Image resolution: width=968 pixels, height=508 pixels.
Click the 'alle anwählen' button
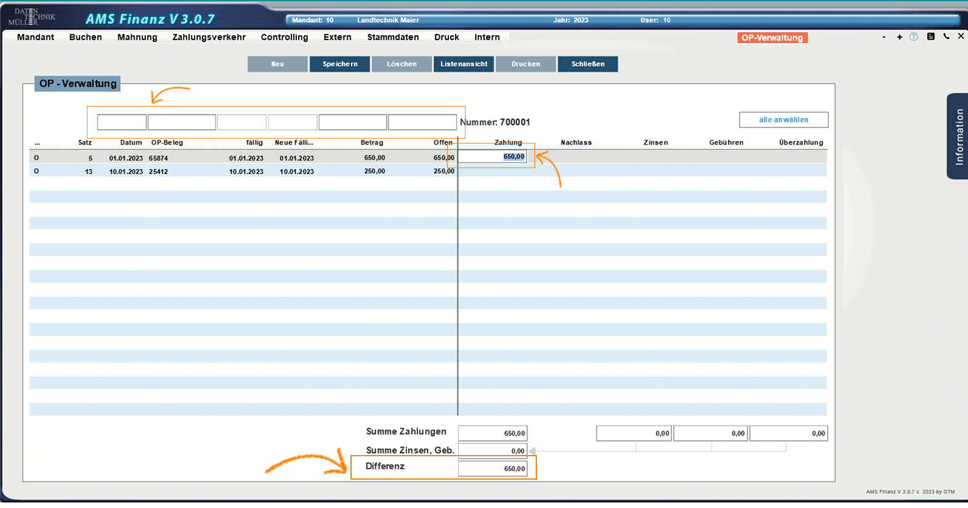(x=783, y=119)
